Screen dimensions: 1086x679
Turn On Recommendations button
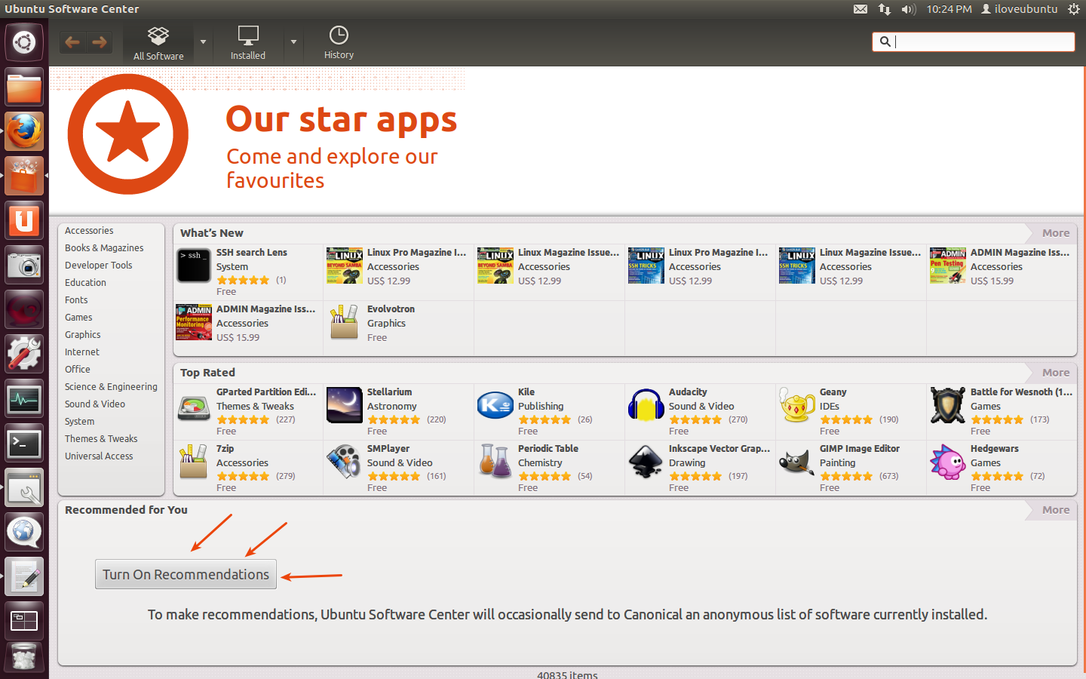pyautogui.click(x=186, y=574)
